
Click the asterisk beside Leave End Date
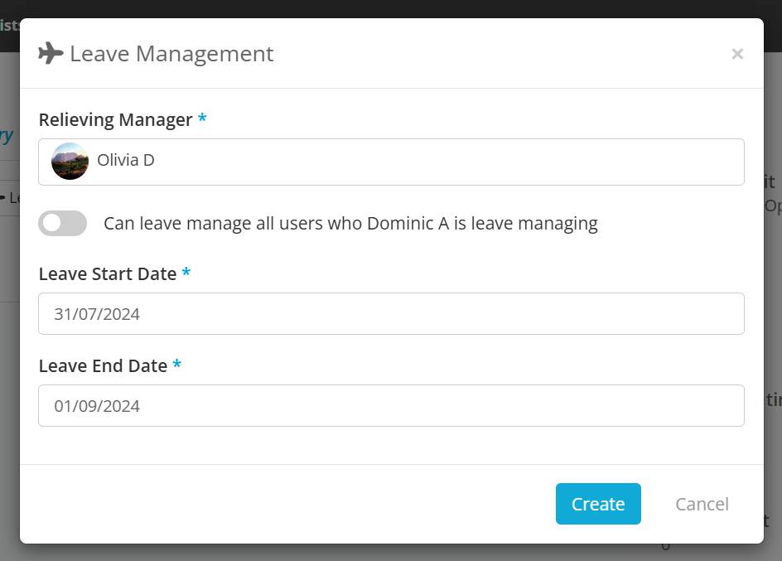[176, 365]
